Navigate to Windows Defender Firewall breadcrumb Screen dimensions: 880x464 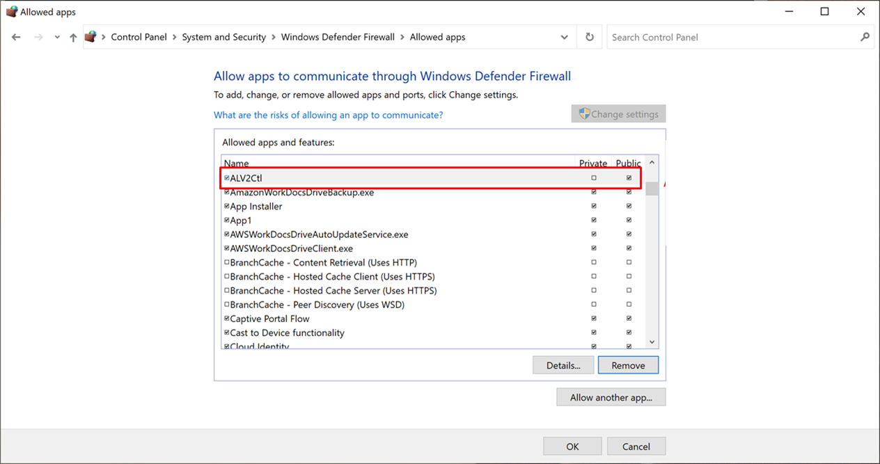click(x=338, y=38)
